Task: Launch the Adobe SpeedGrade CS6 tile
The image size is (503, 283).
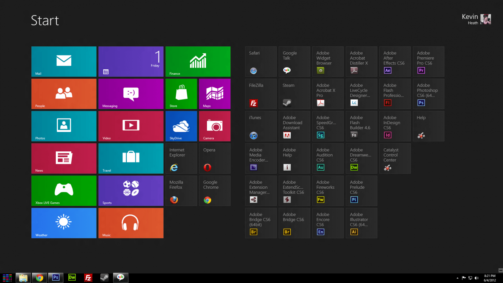Action: tap(328, 126)
